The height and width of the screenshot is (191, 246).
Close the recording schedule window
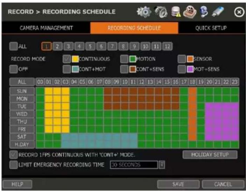(239, 12)
